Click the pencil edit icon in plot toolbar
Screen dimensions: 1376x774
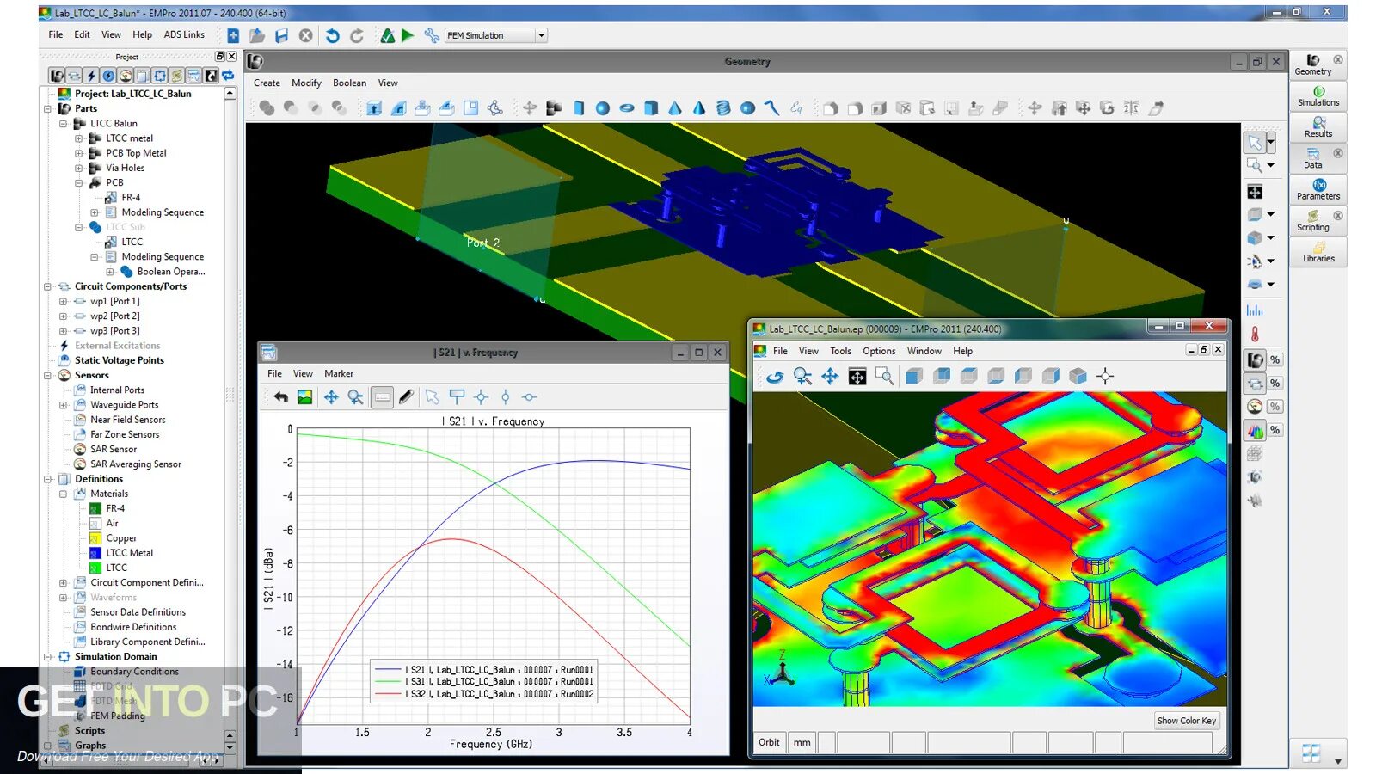tap(406, 396)
